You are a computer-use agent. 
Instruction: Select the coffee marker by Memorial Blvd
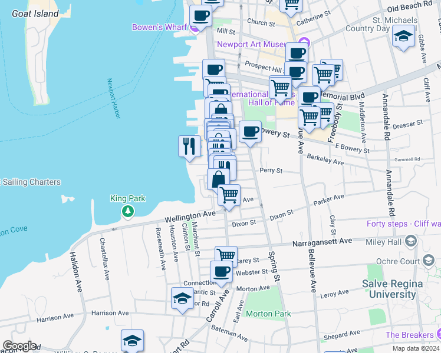click(x=309, y=97)
